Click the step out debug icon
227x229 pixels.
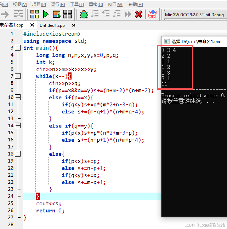click(x=117, y=14)
